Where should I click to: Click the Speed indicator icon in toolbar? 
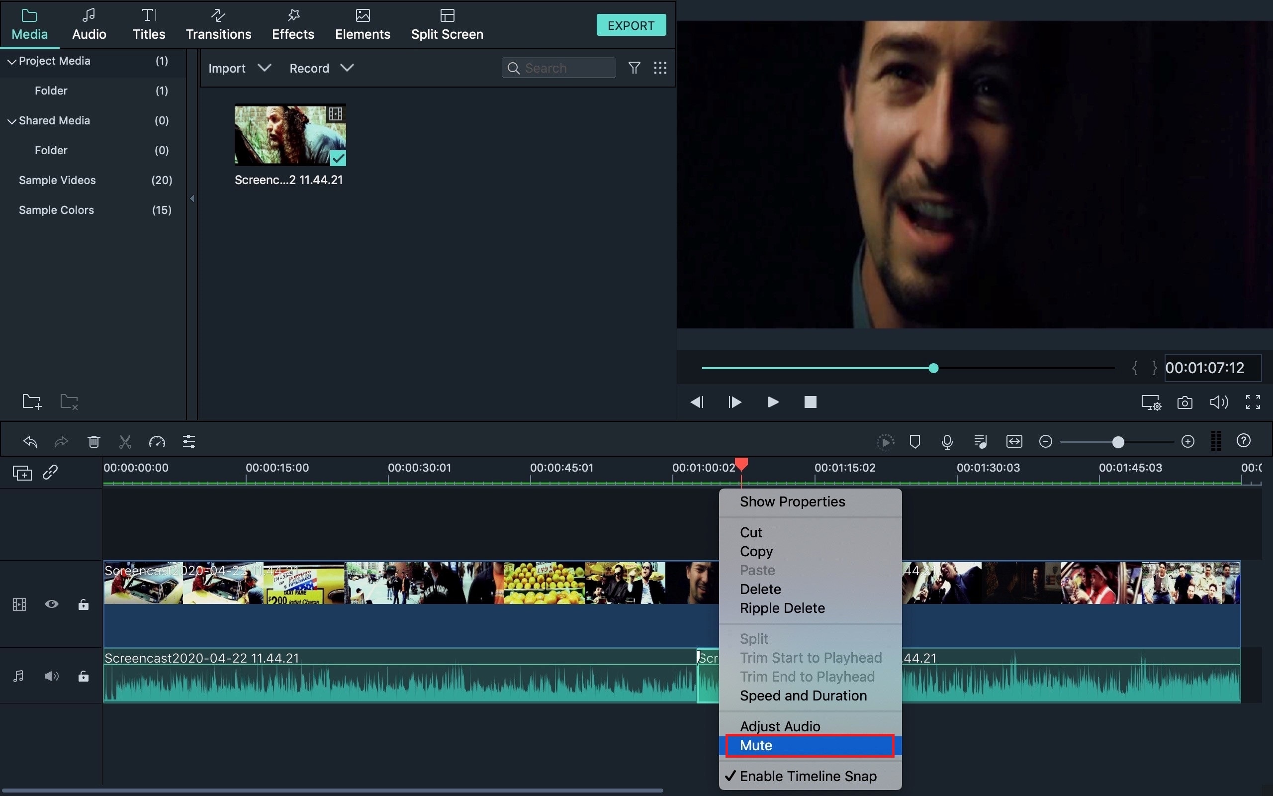[x=156, y=441]
